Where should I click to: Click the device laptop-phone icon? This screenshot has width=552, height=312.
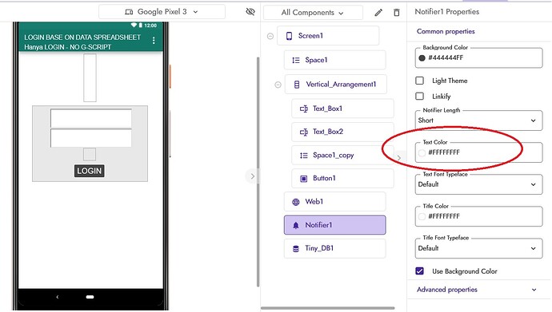coord(129,12)
